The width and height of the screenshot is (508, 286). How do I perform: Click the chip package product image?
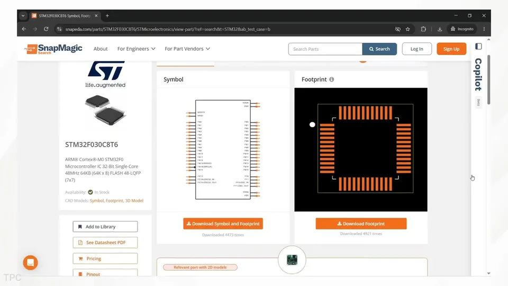pyautogui.click(x=106, y=110)
